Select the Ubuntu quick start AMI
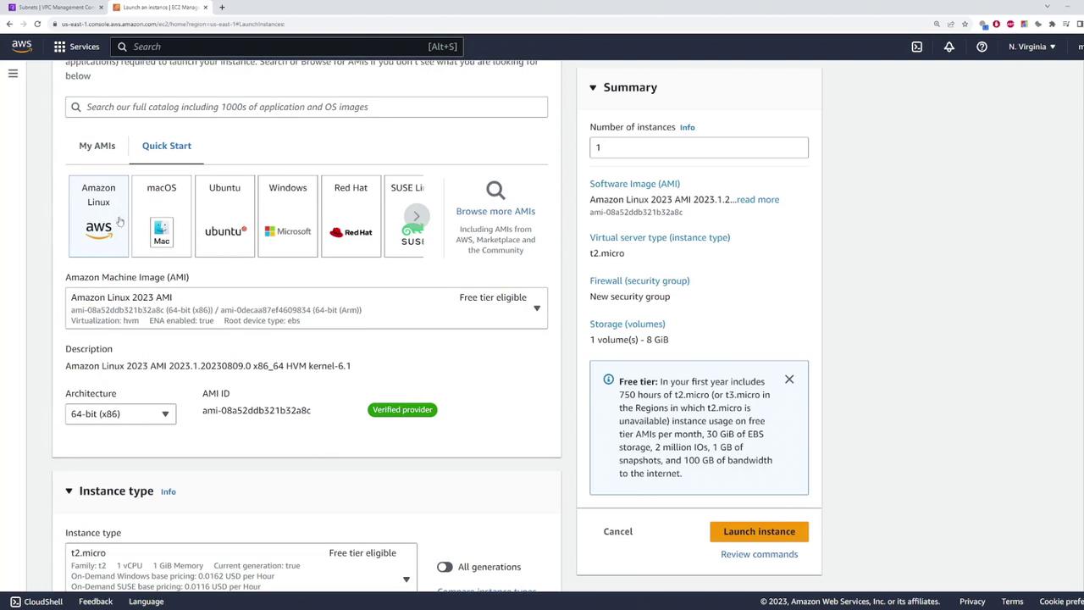1084x610 pixels. click(x=224, y=216)
